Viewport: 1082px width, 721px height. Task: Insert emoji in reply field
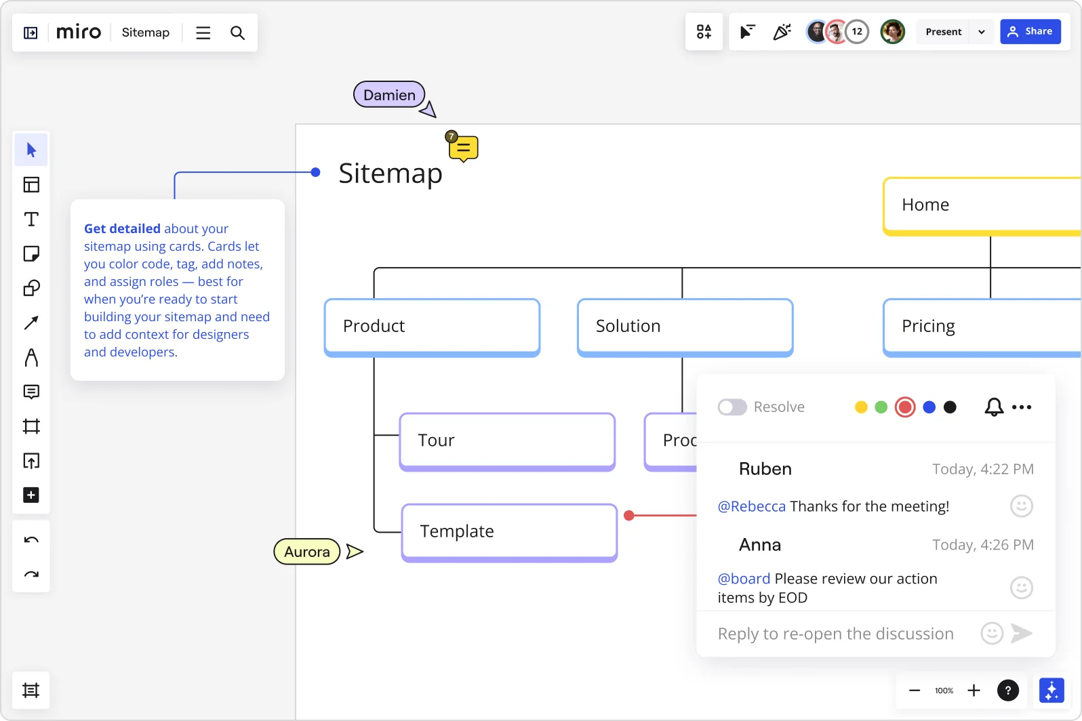[992, 634]
